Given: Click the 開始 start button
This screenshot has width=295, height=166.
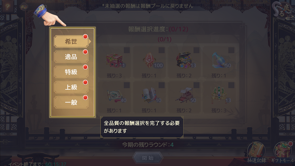Looking at the screenshot, I should tap(148, 158).
